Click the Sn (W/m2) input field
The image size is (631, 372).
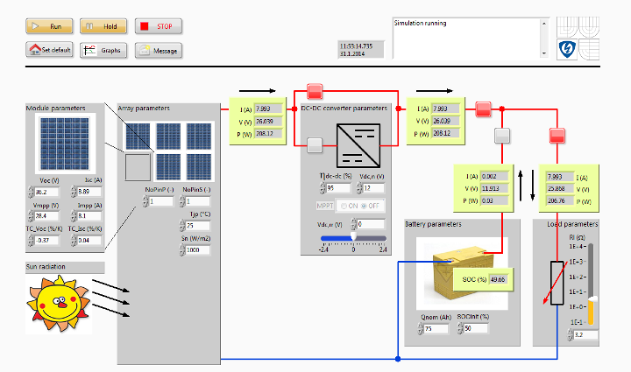[x=198, y=249]
